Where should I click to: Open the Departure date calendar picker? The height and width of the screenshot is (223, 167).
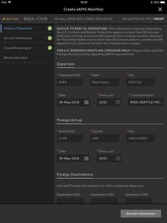coord(86,102)
